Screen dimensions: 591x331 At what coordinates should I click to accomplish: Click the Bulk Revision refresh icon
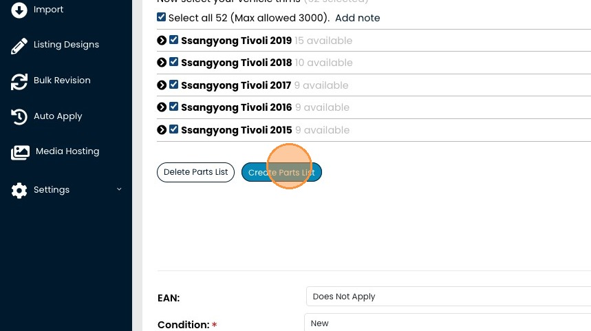coord(19,81)
